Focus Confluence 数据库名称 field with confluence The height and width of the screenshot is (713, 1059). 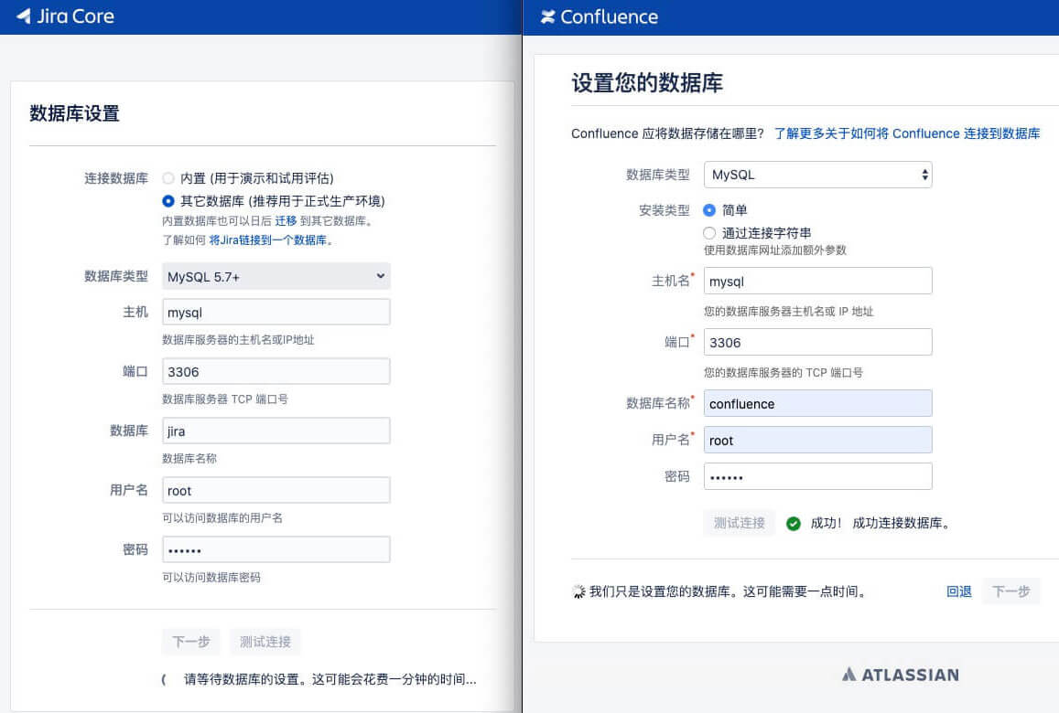click(818, 403)
